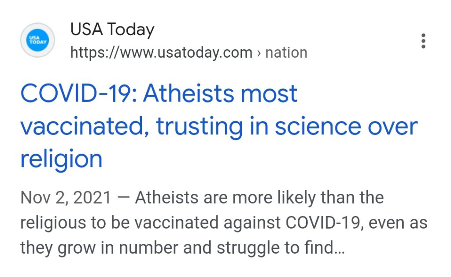Screen dimensions: 451x277
Task: Click the round USA Today logo icon
Action: pos(37,40)
